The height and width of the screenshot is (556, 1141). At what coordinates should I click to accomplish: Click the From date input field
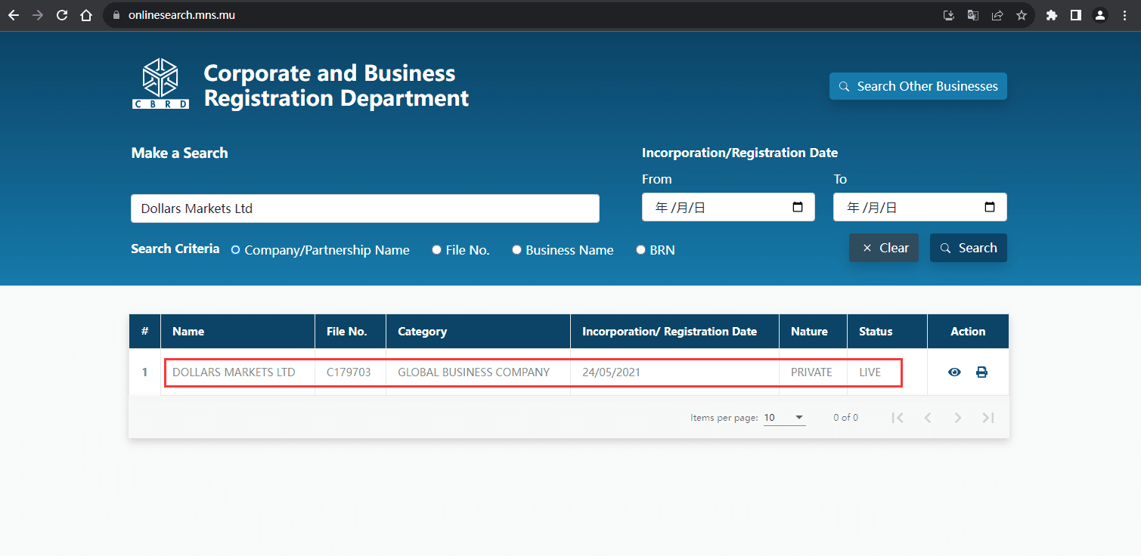(728, 207)
